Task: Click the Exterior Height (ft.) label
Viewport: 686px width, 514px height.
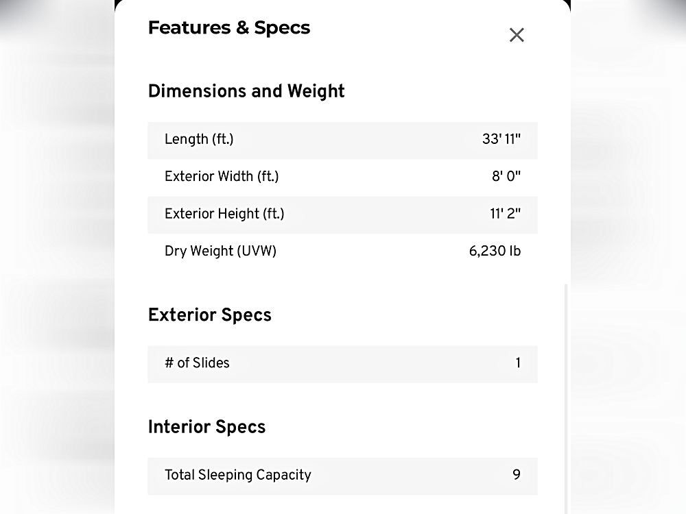Action: 224,214
